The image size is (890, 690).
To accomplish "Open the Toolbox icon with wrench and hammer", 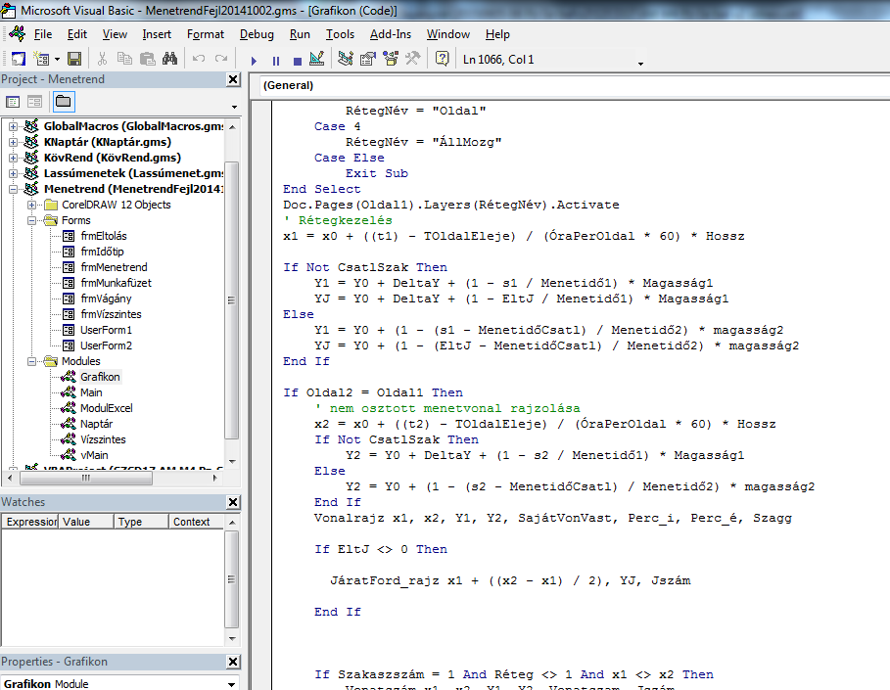I will pos(412,59).
